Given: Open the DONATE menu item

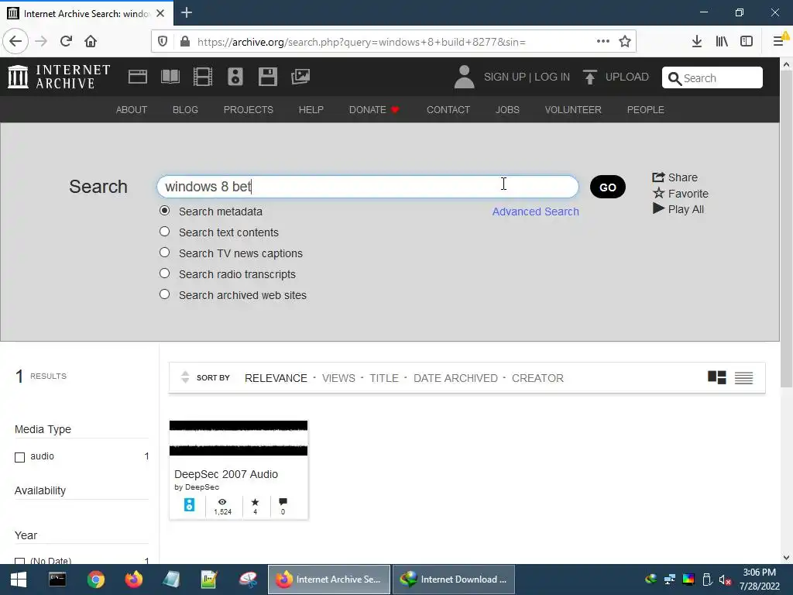Looking at the screenshot, I should click(x=374, y=110).
